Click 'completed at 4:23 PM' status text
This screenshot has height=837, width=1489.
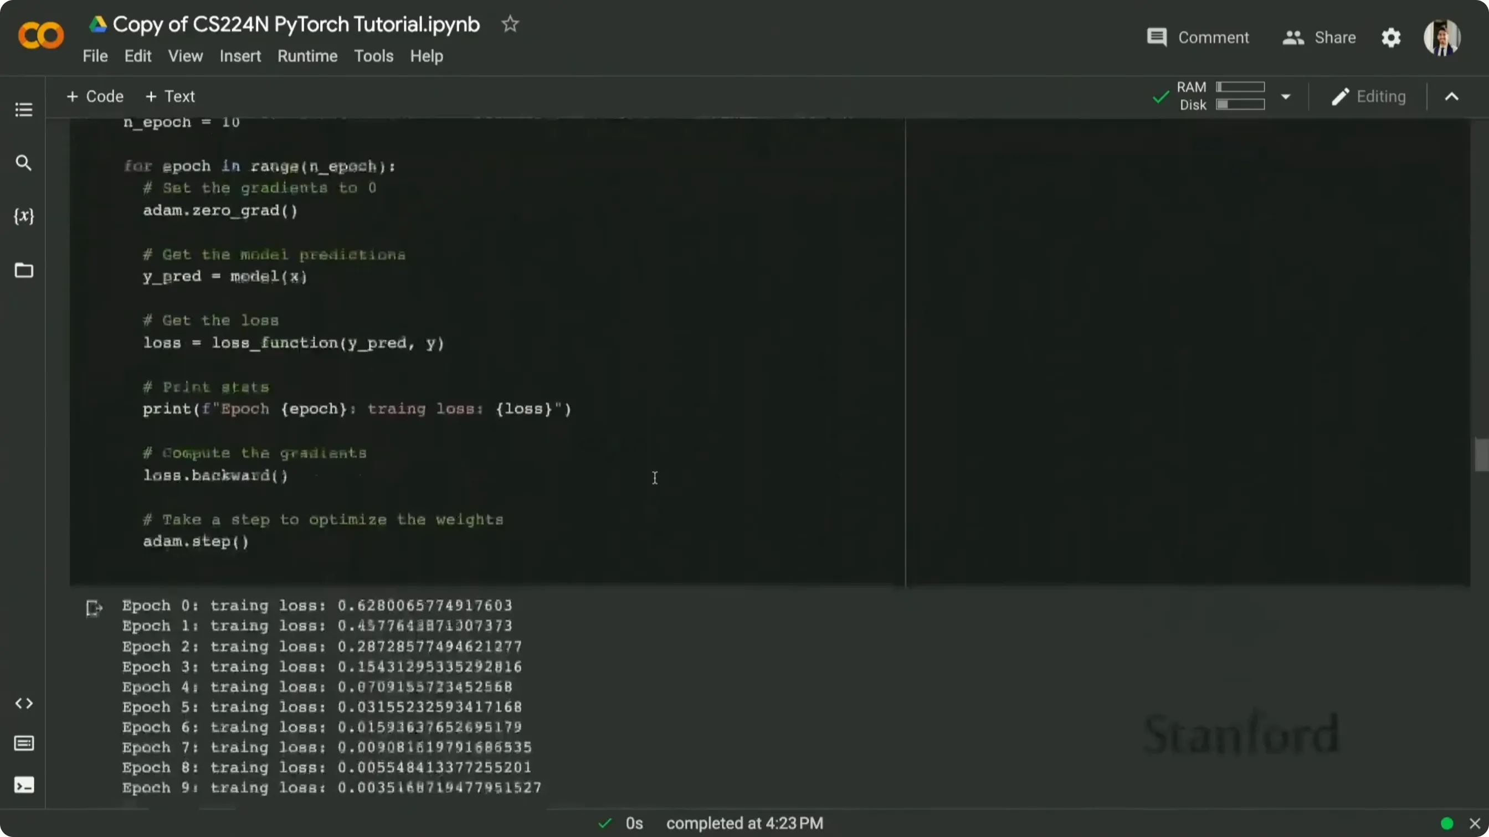744,823
